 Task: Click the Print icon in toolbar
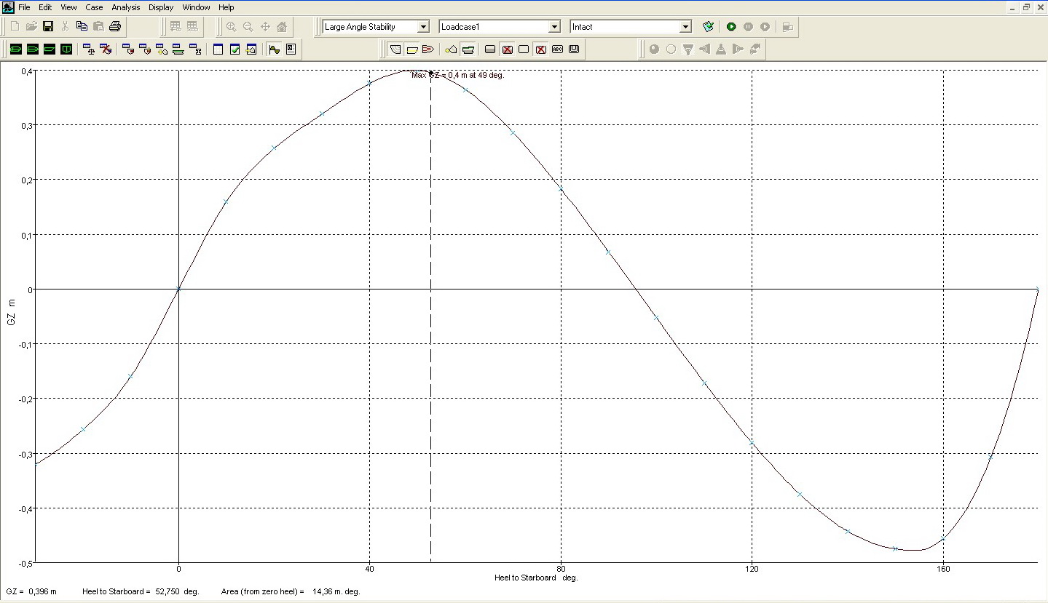coord(115,27)
